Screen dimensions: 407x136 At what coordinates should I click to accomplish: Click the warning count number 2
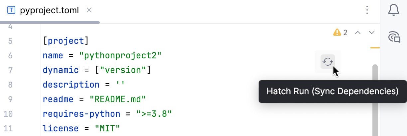pos(345,33)
